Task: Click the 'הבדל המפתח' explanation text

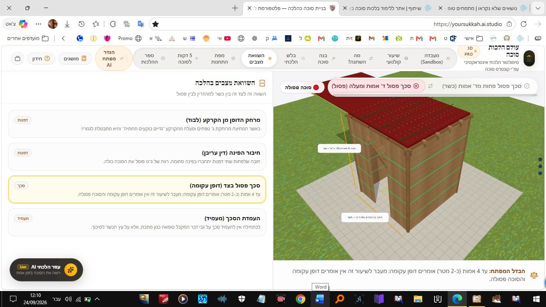Action: pos(409,275)
